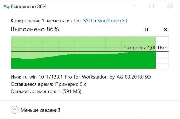180x119 pixels.
Task: Click the "Скорость: 1,00 ГБ/с" speed label
Action: [x=147, y=48]
